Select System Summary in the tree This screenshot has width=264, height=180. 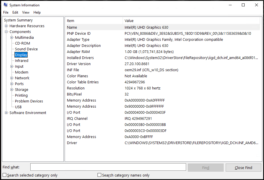[x=18, y=20]
